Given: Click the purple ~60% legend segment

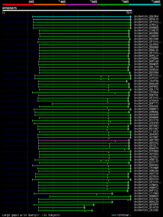Looking at the screenshot, I should tap(81, 5).
